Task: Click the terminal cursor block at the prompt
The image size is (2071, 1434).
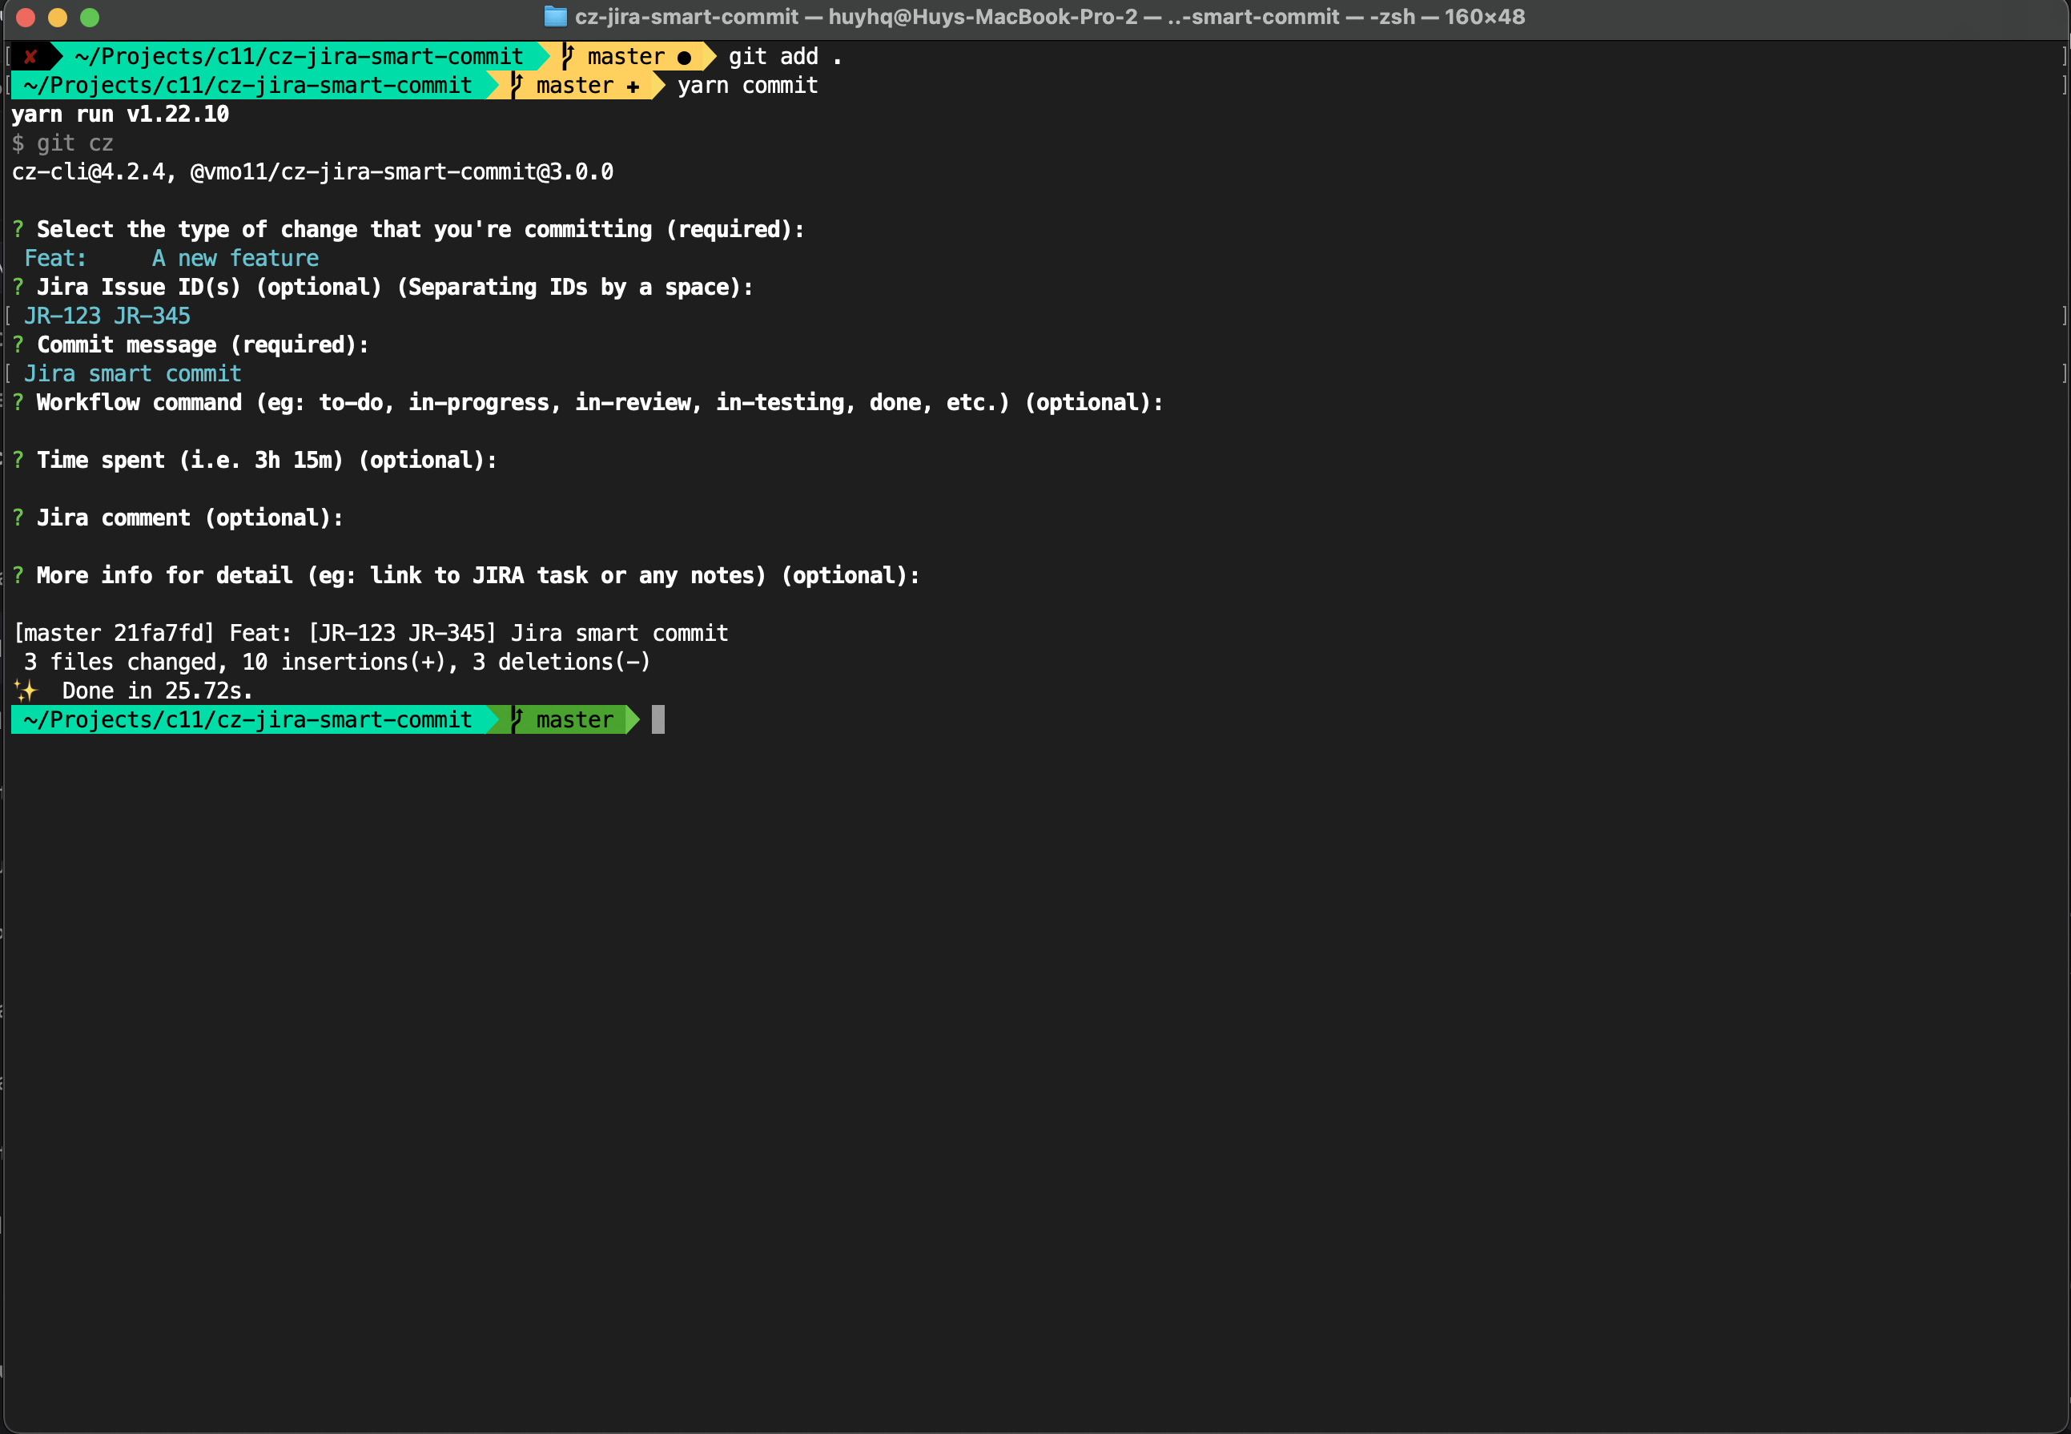Action: [657, 719]
